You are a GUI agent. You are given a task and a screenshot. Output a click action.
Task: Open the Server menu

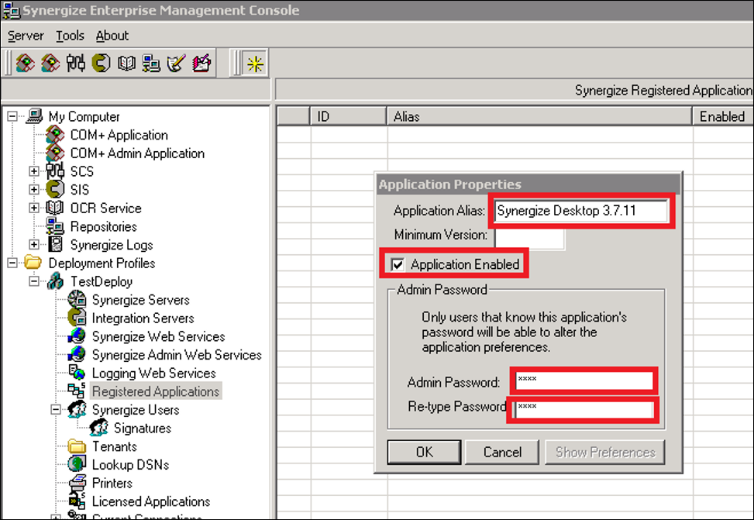(26, 36)
